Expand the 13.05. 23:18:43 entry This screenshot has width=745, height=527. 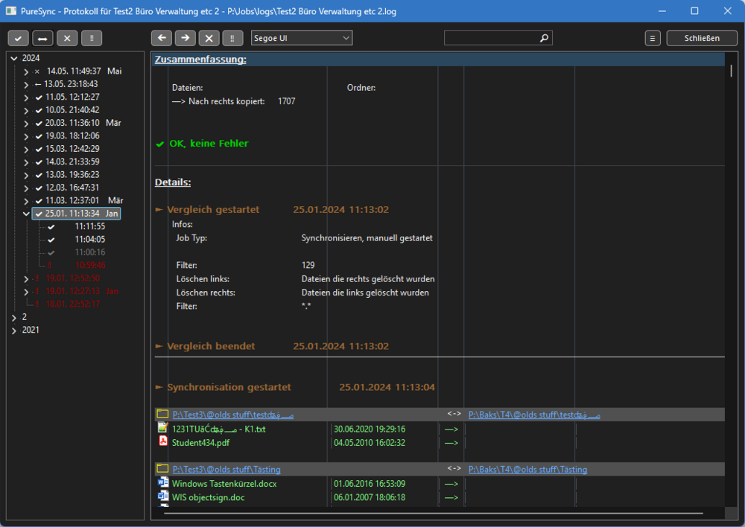(x=26, y=85)
